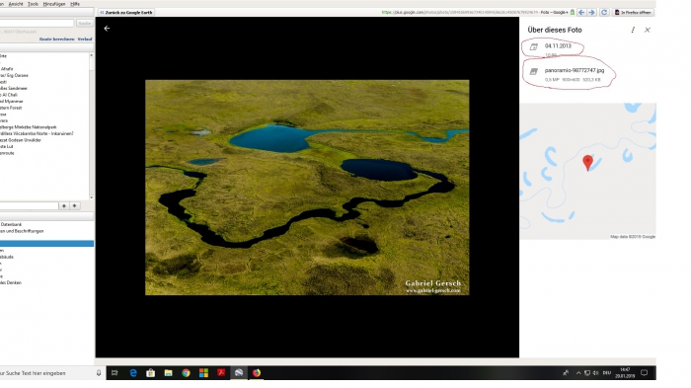Click the In Firefox öffnen button
The width and height of the screenshot is (691, 388).
coord(633,13)
